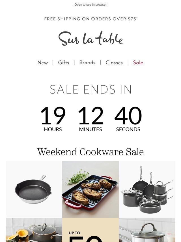Click the MINUTES label under the countdown
The image size is (181, 242).
tap(90, 129)
